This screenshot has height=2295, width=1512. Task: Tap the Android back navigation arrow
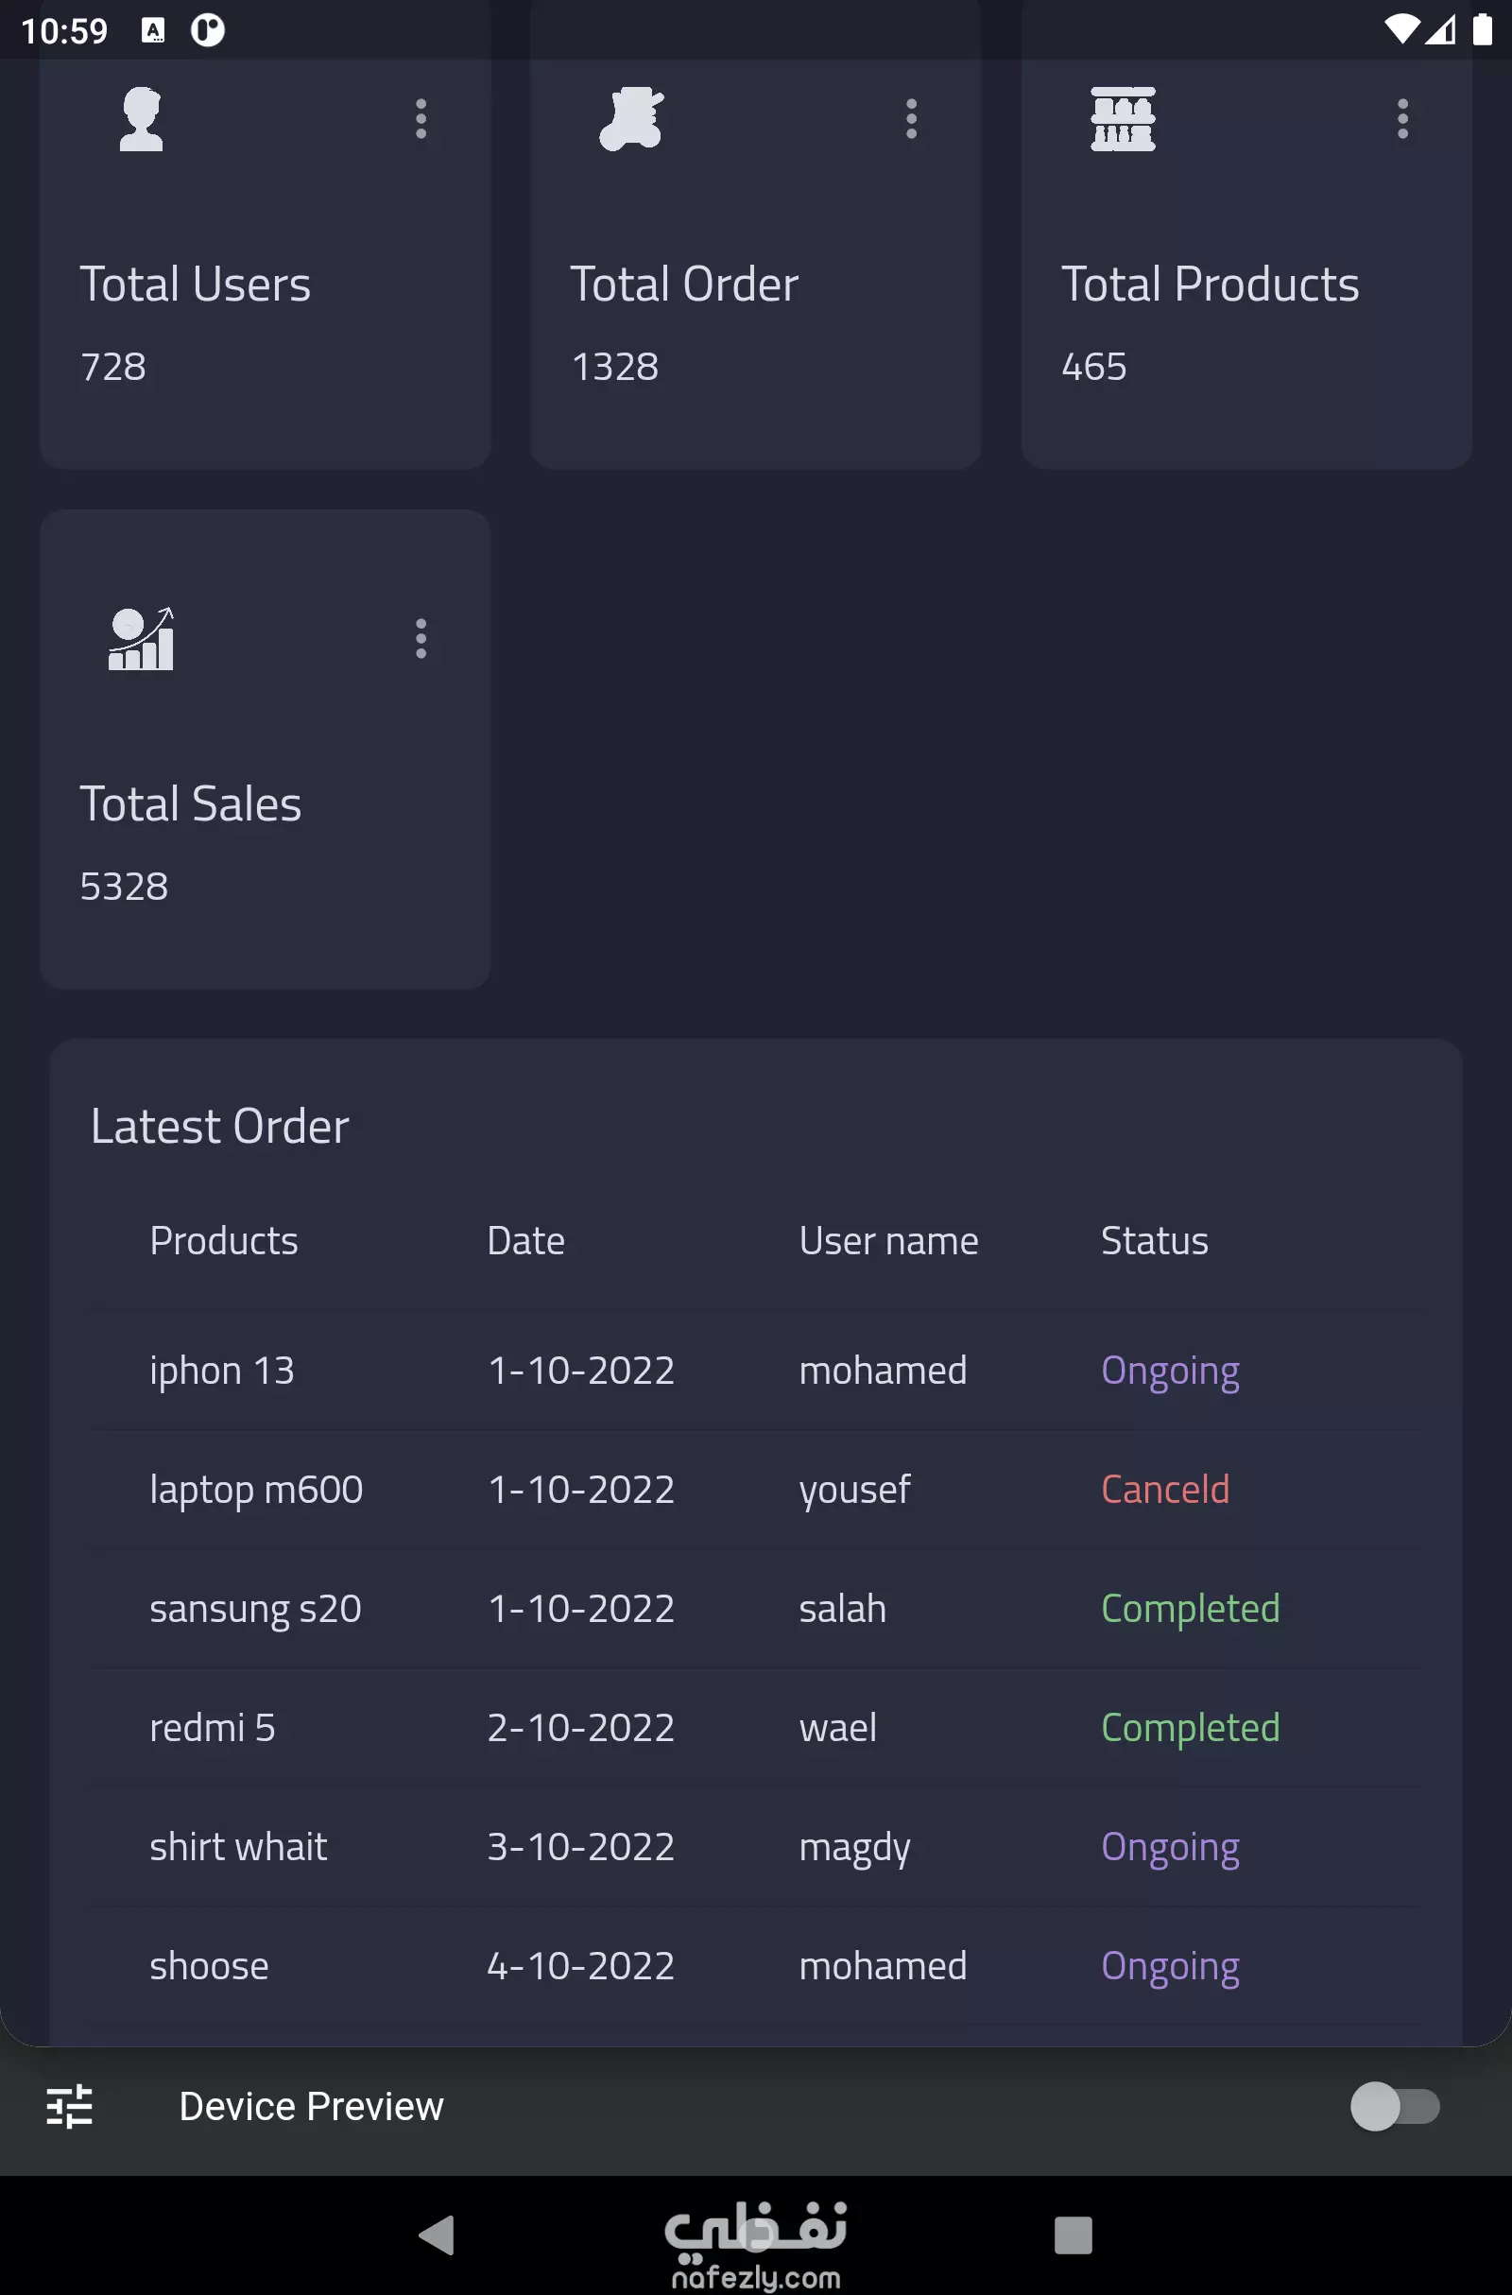(x=438, y=2237)
